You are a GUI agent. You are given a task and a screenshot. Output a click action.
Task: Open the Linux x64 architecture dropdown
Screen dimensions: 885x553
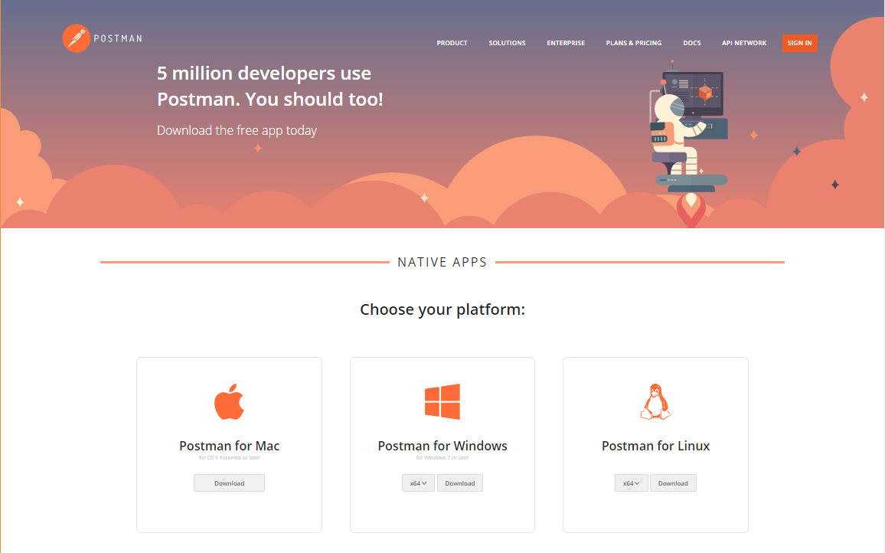click(x=631, y=483)
